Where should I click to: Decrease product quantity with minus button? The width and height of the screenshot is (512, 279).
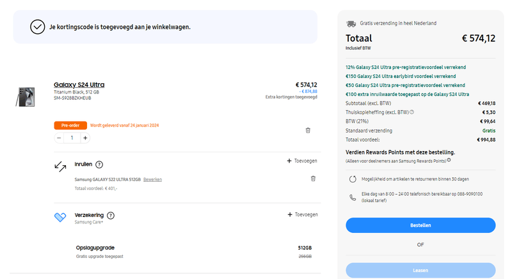coord(60,138)
